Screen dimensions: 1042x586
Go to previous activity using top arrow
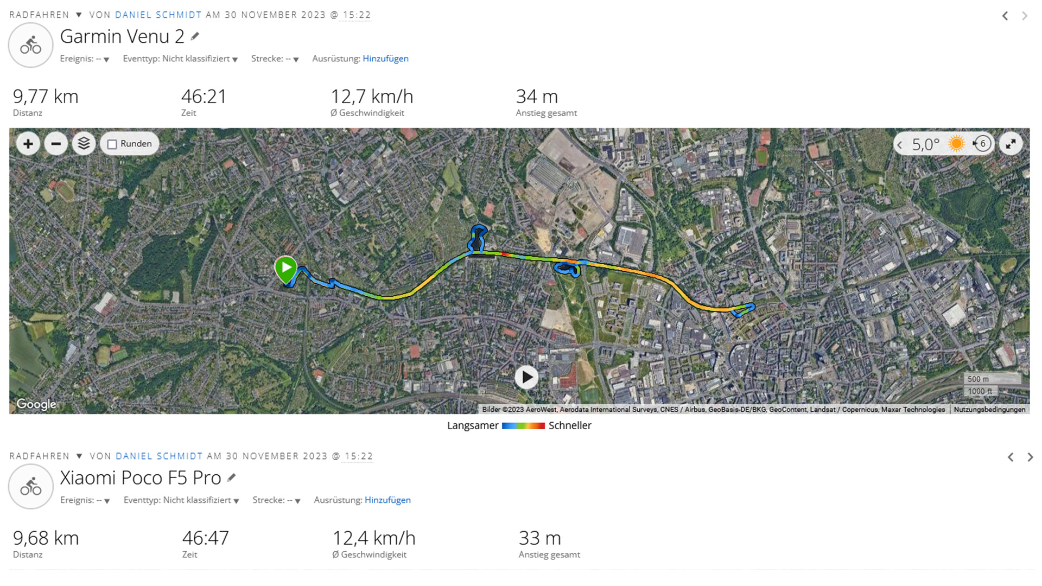pos(1005,16)
